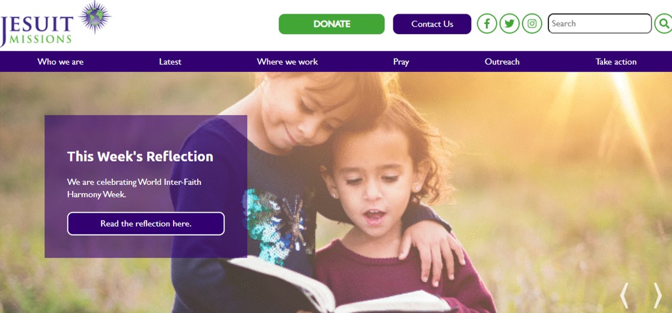Open the Latest menu item

tap(170, 62)
